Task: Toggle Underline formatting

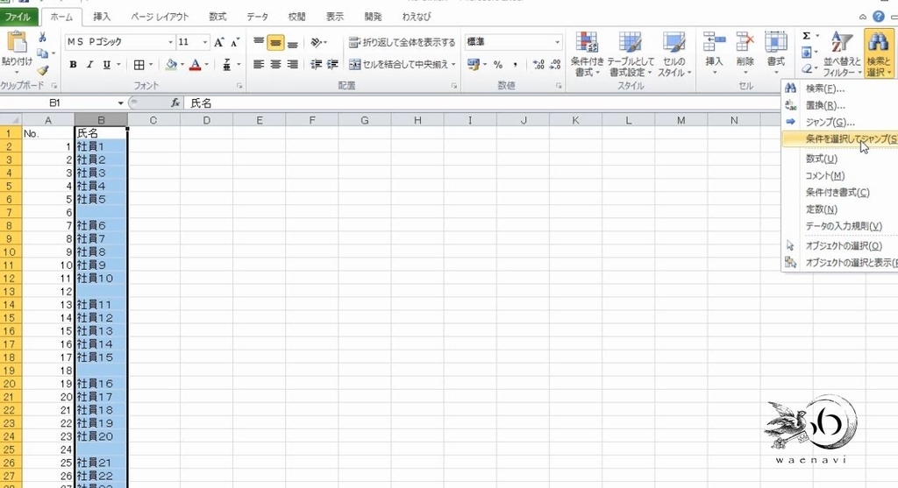Action: pyautogui.click(x=106, y=65)
